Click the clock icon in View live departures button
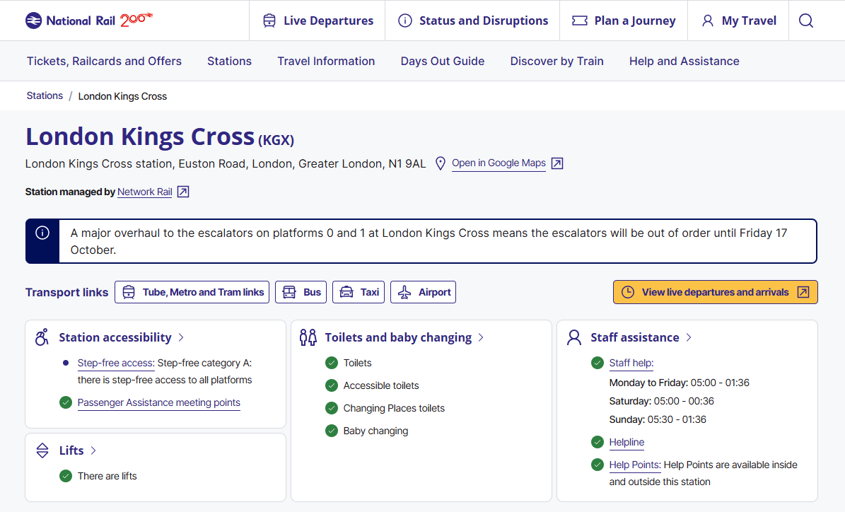 pos(628,292)
